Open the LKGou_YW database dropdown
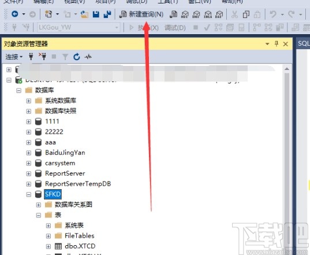 [117, 27]
